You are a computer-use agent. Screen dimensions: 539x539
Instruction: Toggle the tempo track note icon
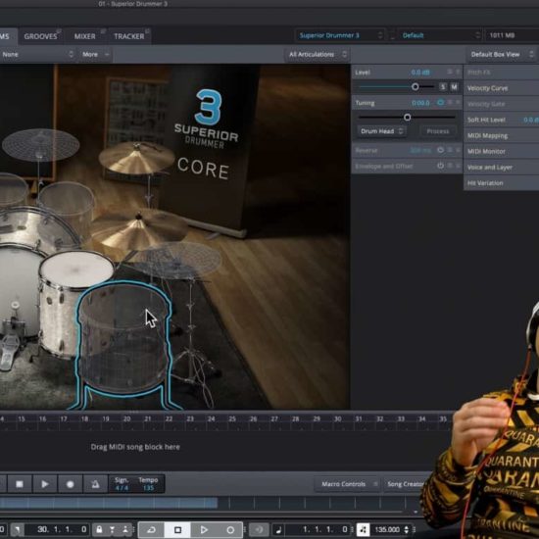coord(363,530)
